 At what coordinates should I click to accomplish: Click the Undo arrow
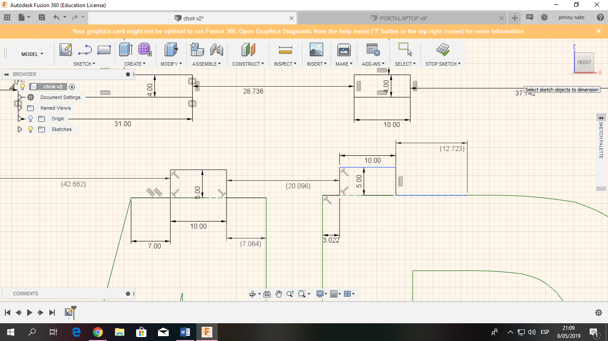(56, 17)
